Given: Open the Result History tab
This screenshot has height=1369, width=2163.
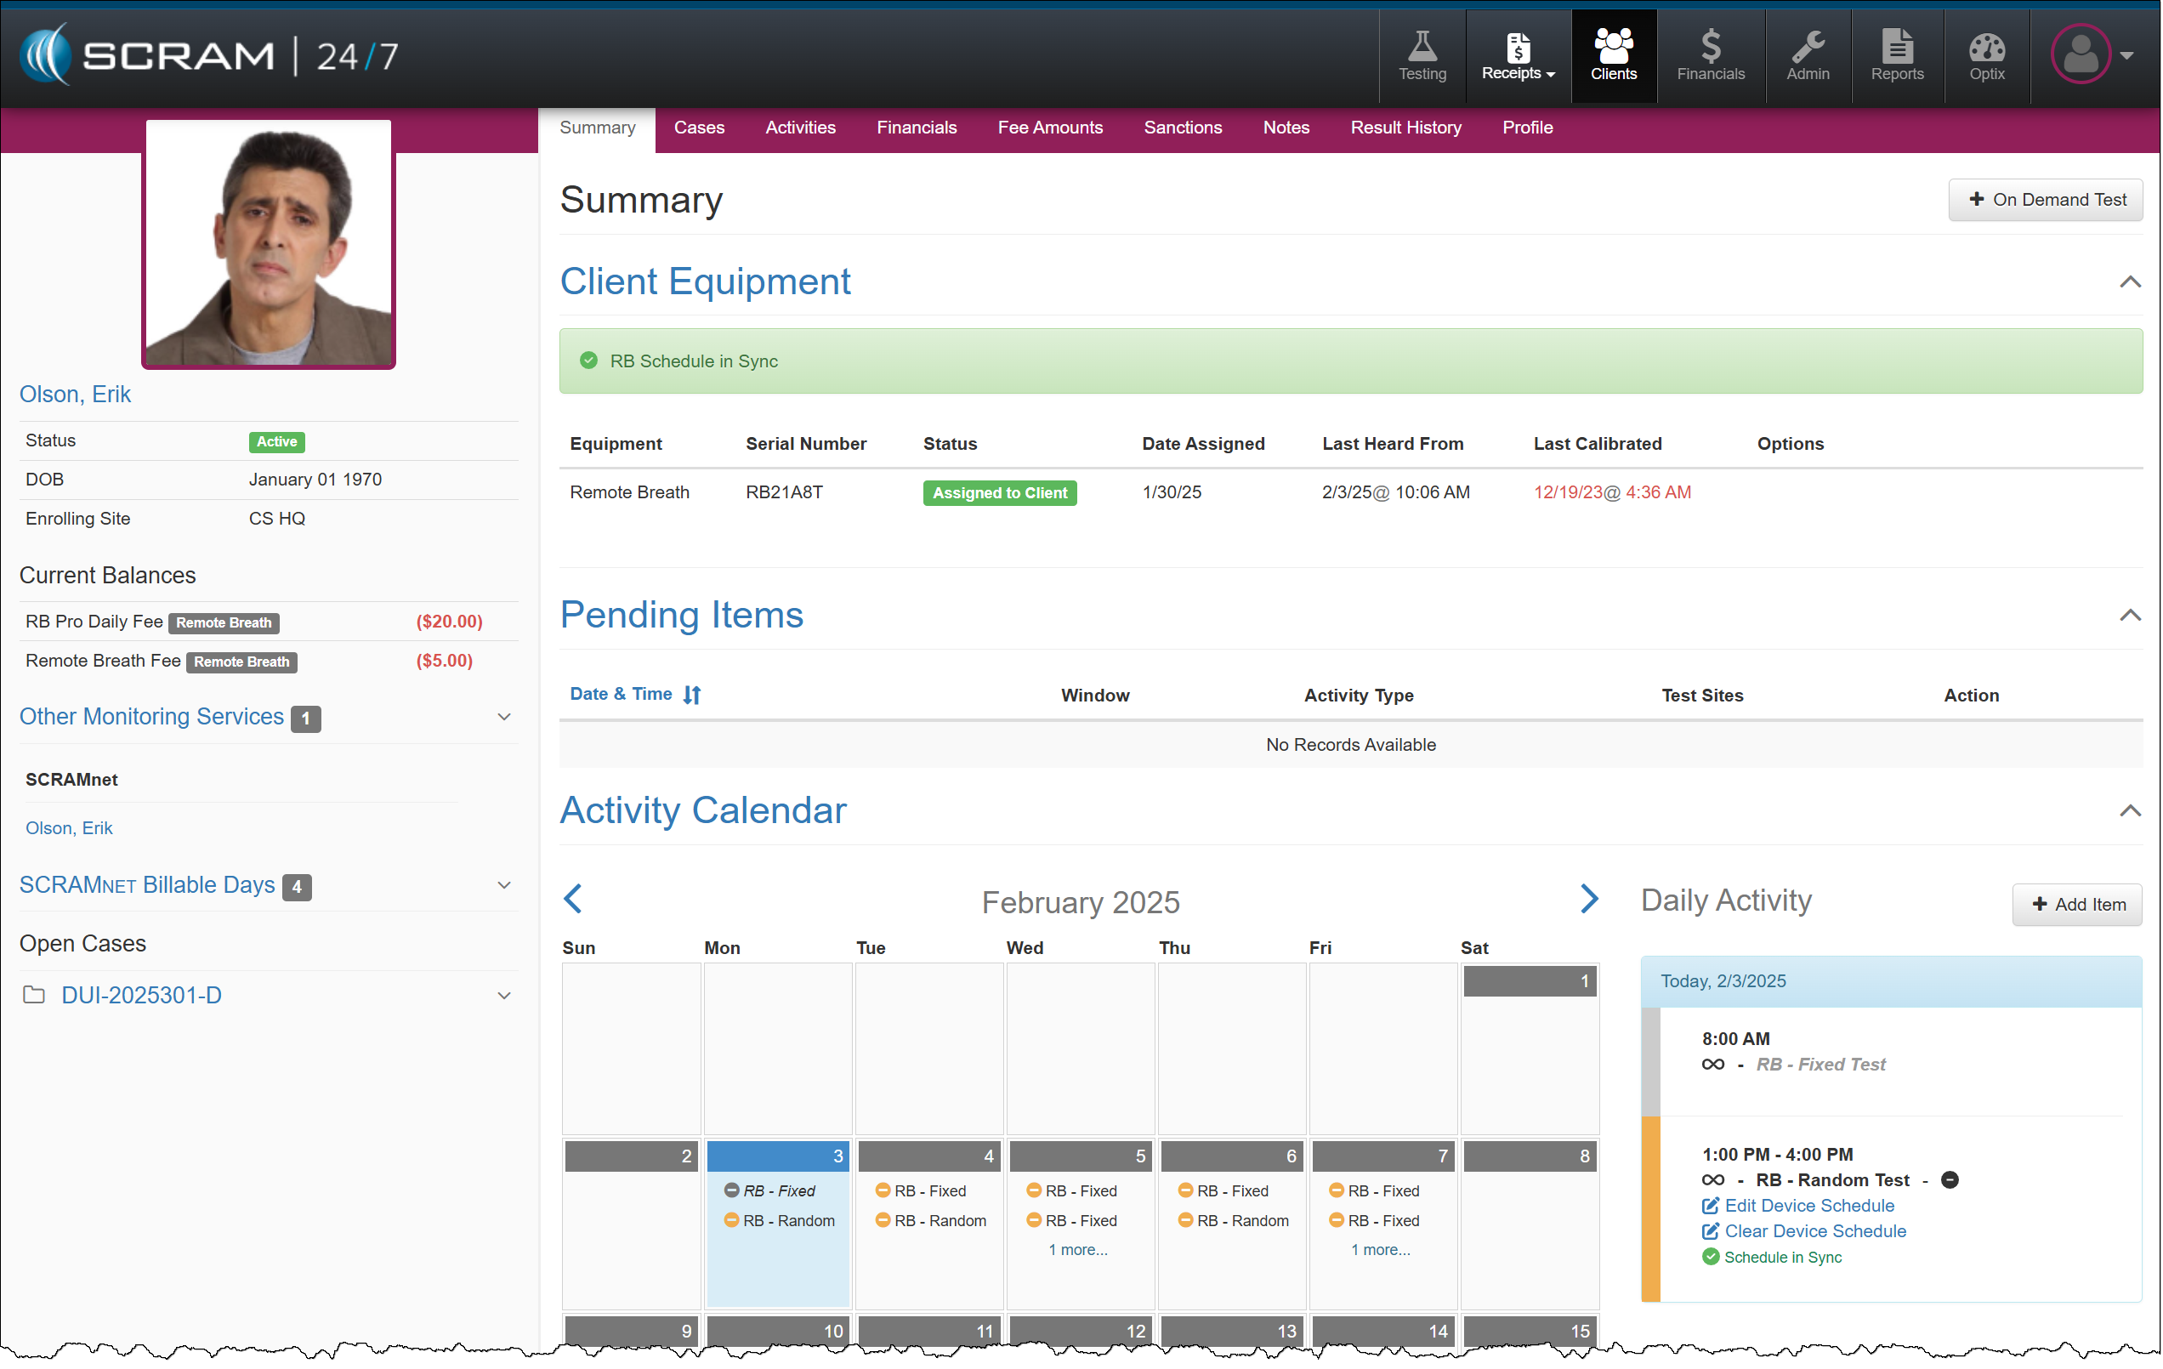Looking at the screenshot, I should click(1405, 128).
